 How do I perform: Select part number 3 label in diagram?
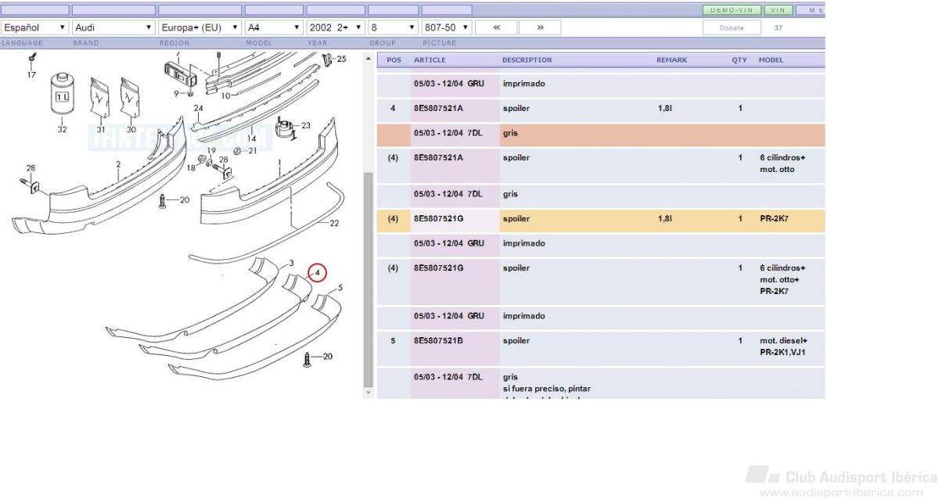(291, 263)
